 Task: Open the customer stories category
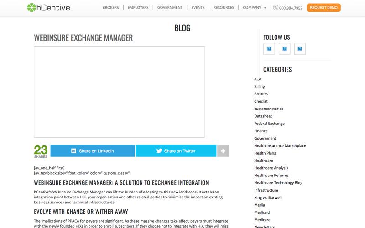tap(269, 109)
